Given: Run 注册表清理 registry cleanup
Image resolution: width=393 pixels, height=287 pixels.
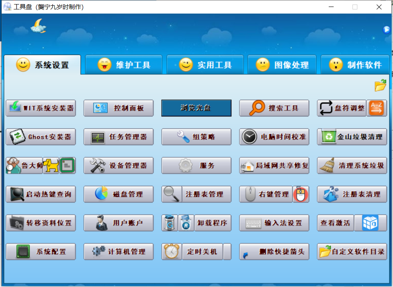Looking at the screenshot, I should coord(352,194).
